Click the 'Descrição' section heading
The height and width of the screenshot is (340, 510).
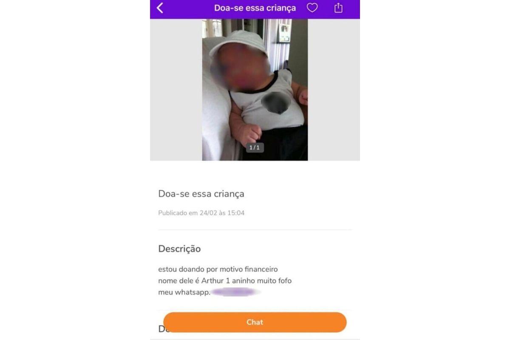coord(179,249)
